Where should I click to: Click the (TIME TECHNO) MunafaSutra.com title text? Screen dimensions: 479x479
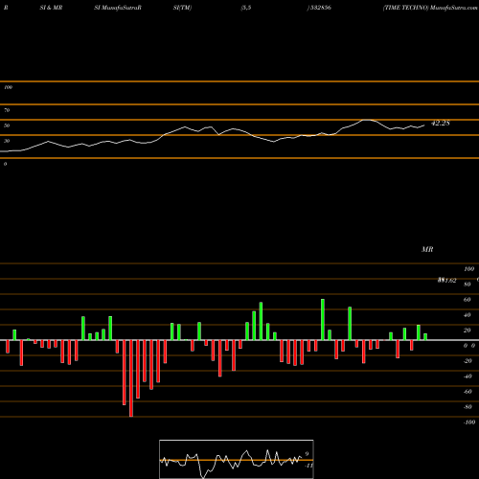430,8
